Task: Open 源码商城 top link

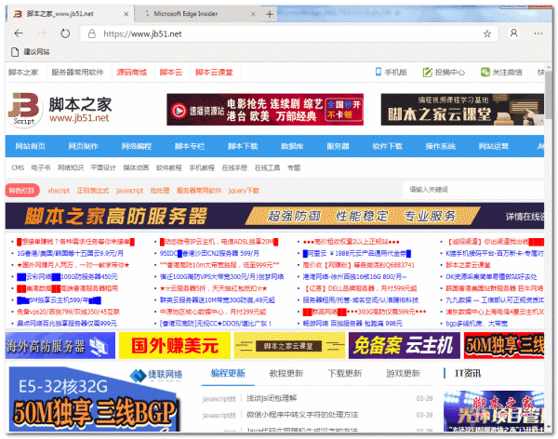Action: pos(132,73)
